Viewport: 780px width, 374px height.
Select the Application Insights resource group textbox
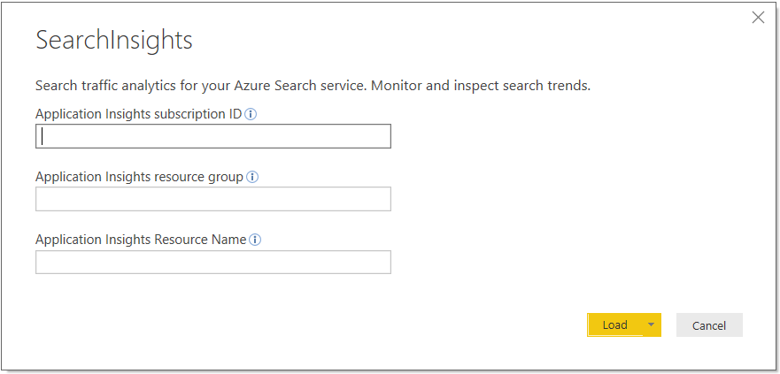click(x=212, y=199)
